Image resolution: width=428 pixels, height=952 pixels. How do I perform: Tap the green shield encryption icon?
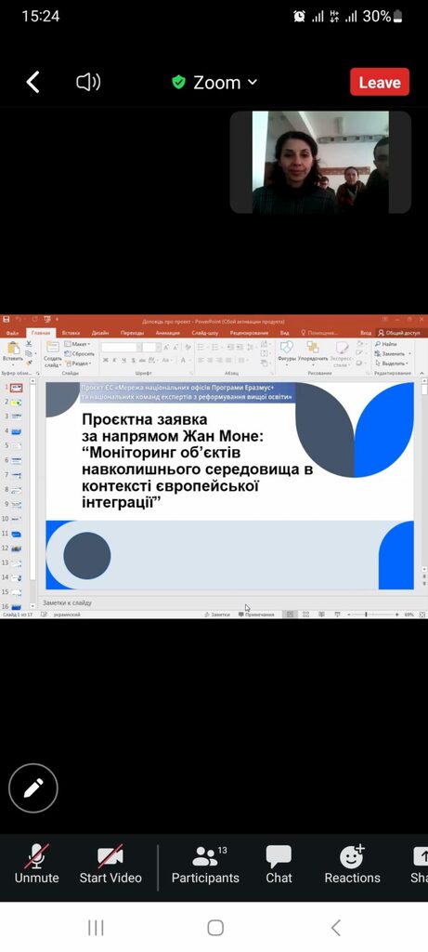[178, 82]
